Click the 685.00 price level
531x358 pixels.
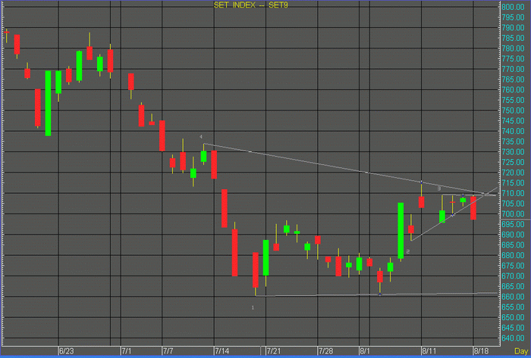point(513,245)
